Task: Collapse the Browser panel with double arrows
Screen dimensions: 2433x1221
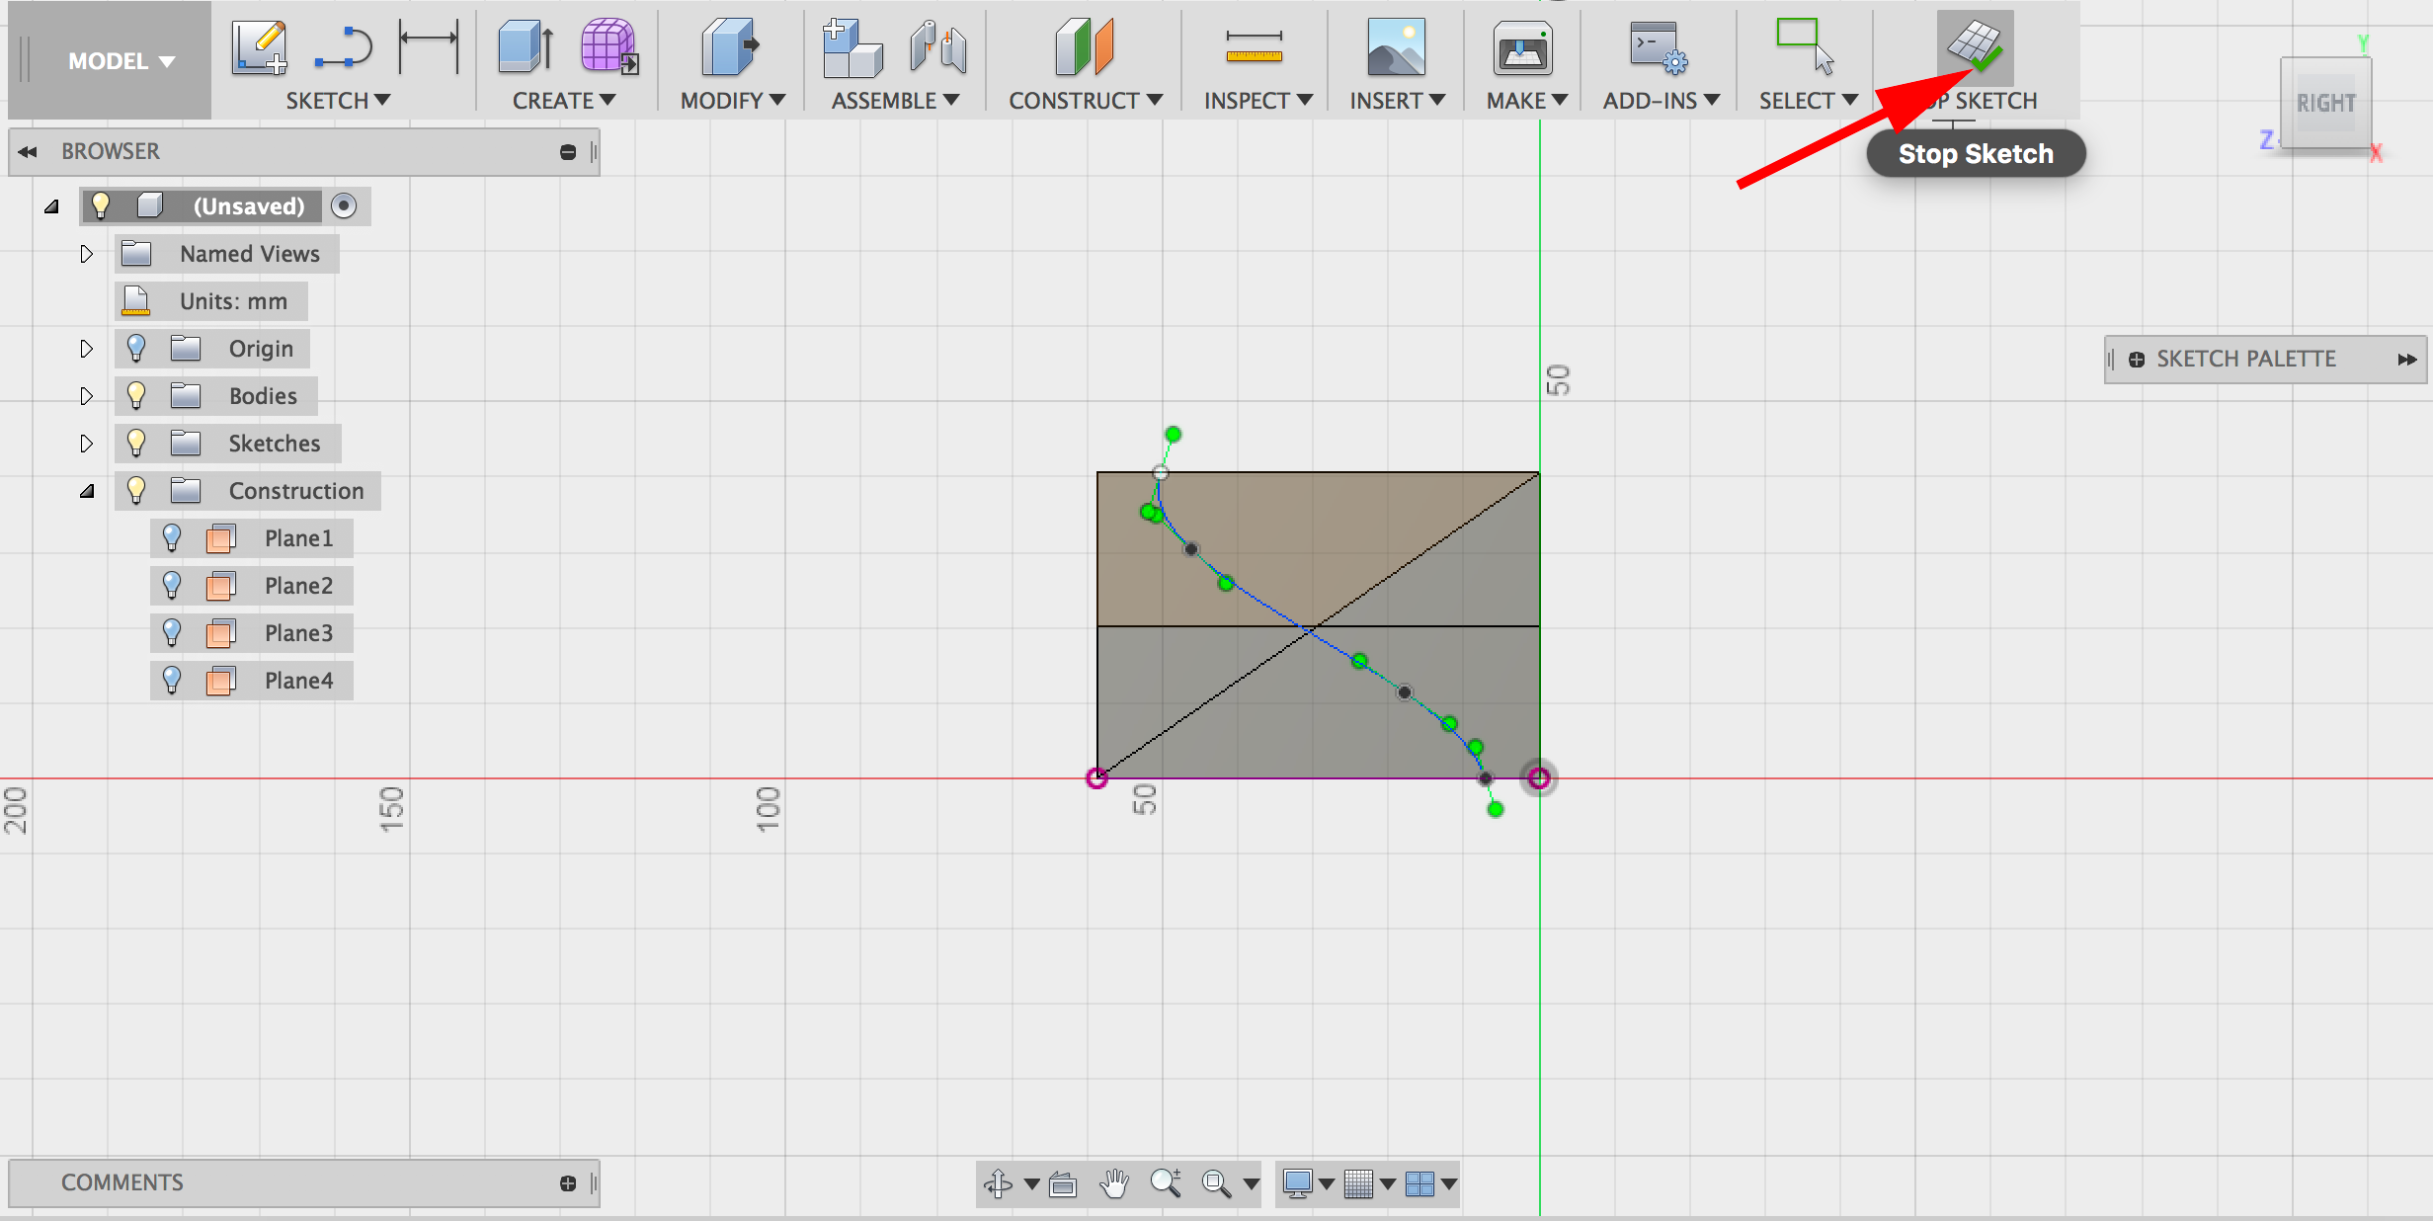Action: click(x=28, y=152)
